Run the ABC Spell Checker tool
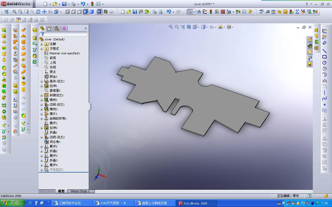This screenshot has width=332, height=207. point(261,12)
